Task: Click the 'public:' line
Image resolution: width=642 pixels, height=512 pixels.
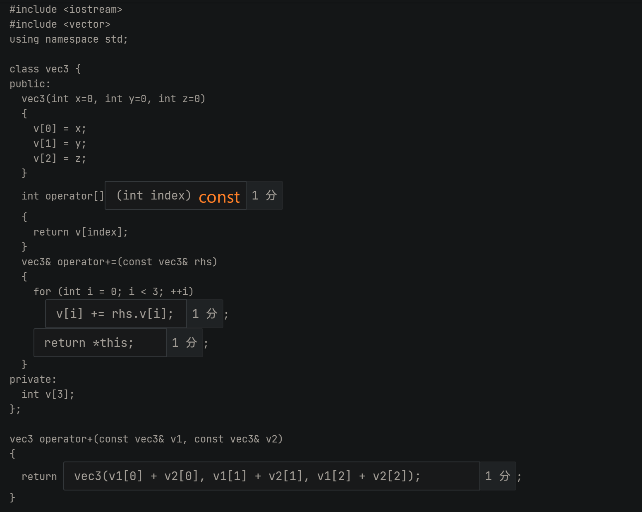Action: [x=30, y=84]
